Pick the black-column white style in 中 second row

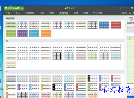(x=57, y=87)
